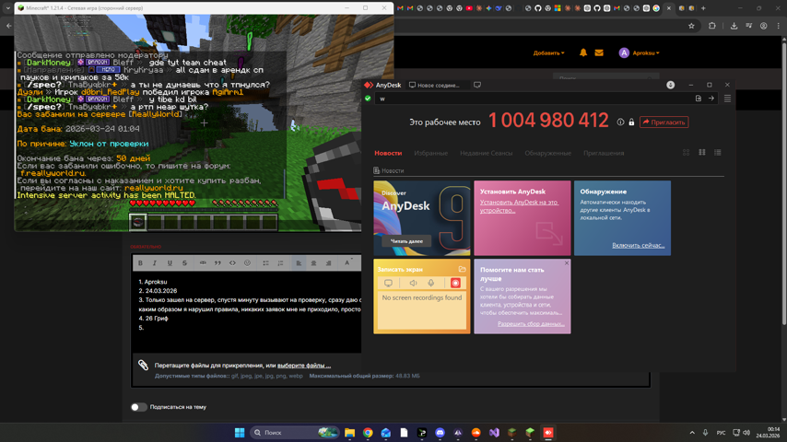Screen dimensions: 787x442
Task: Click inside the forum post text area
Action: coord(246,311)
